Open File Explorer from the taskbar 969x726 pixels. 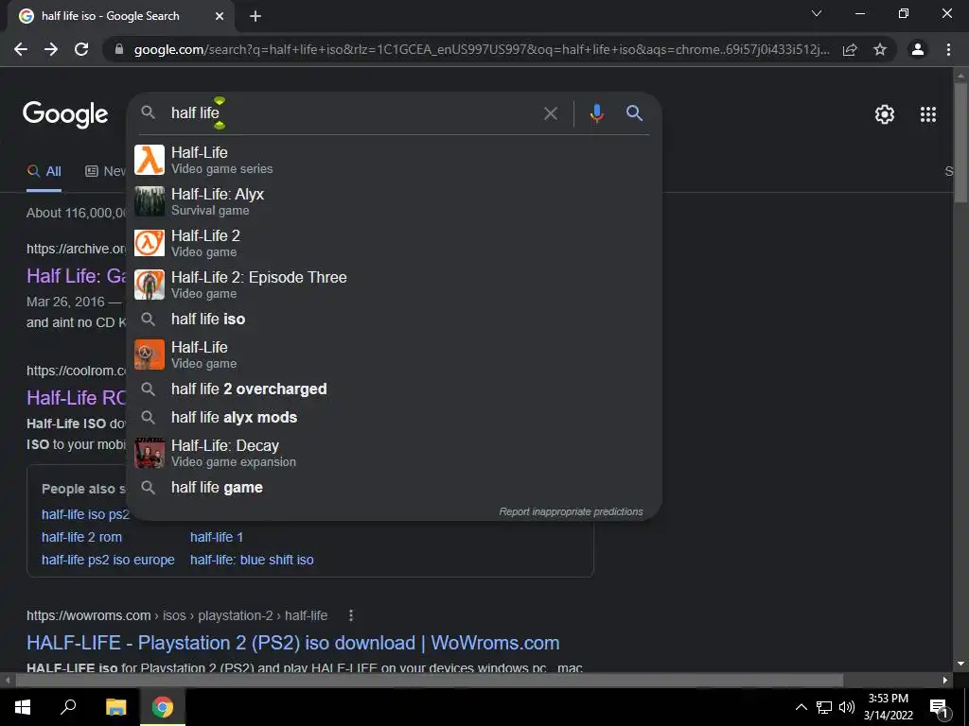115,707
